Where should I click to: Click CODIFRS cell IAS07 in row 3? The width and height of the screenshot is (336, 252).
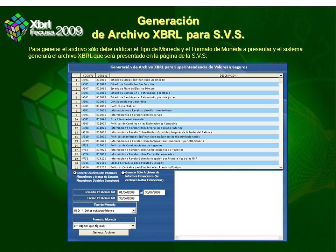coord(88,89)
